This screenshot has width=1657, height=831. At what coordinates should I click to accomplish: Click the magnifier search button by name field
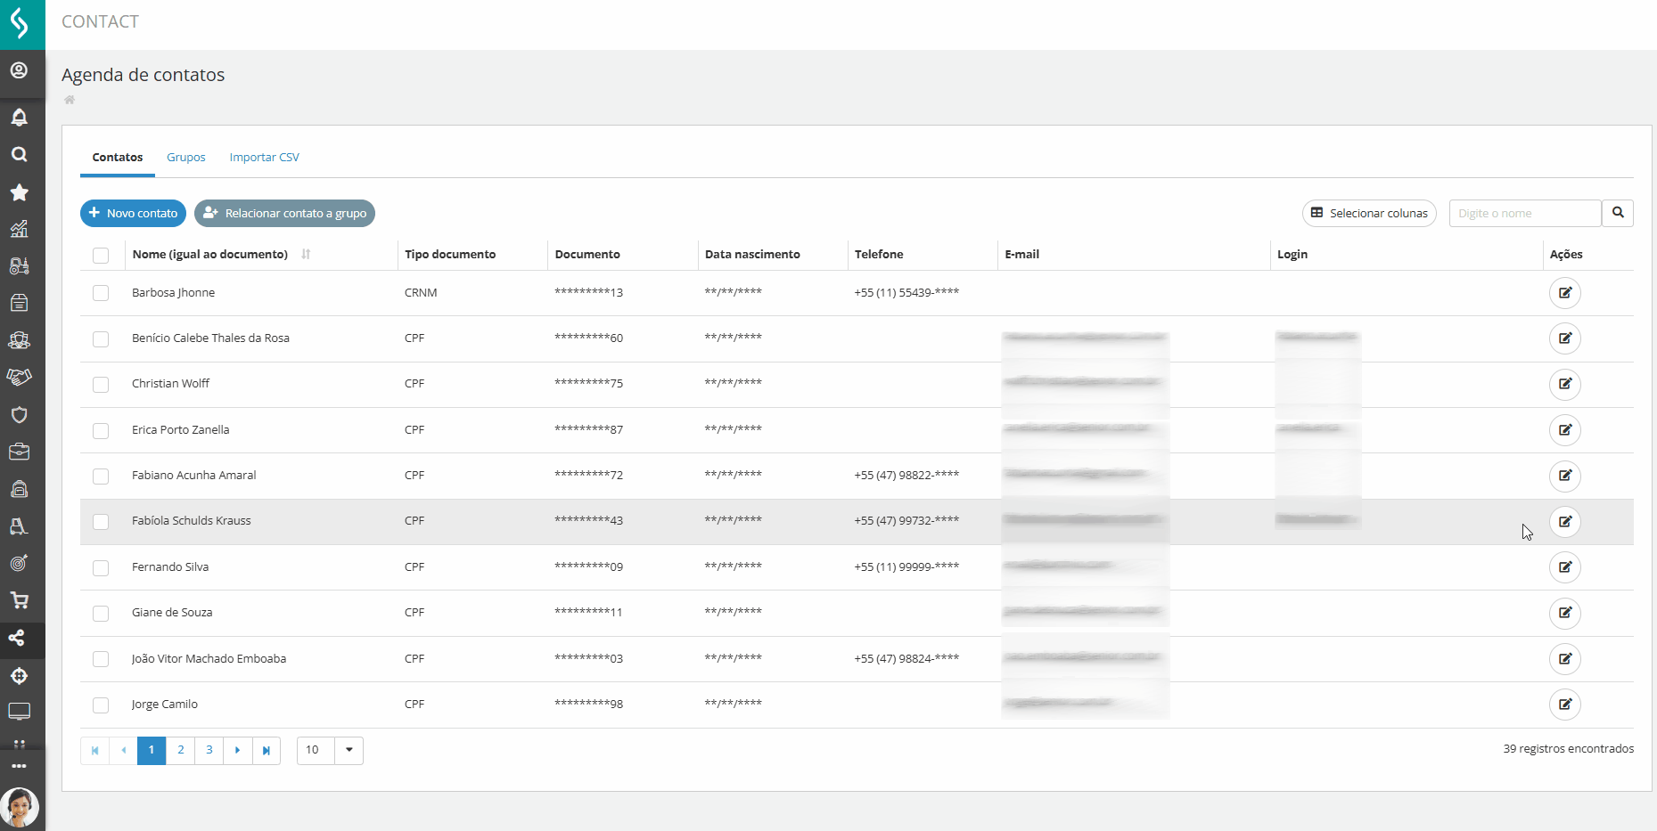pyautogui.click(x=1618, y=213)
